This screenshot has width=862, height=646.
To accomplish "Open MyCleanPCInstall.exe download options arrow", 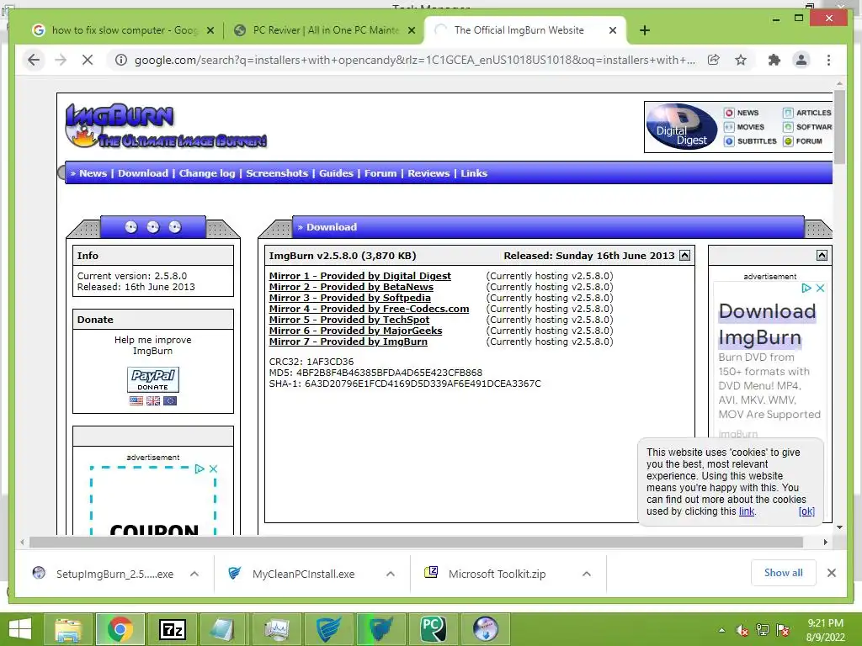I will [x=391, y=574].
